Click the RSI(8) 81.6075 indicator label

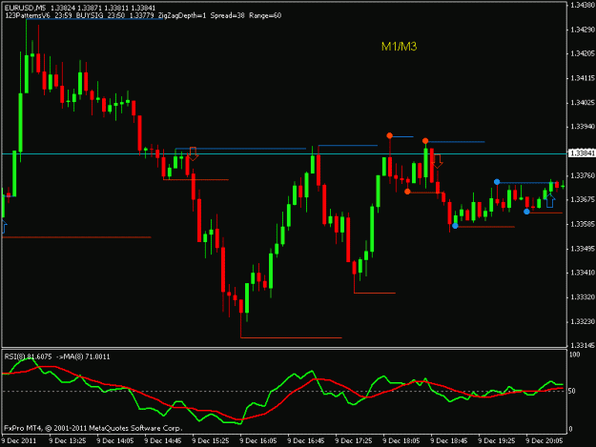(28, 356)
